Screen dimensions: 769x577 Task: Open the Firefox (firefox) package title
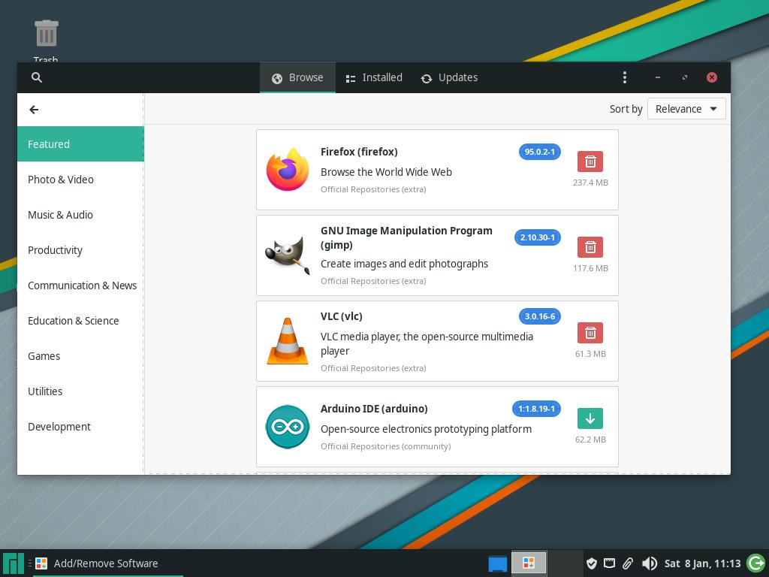pos(359,152)
